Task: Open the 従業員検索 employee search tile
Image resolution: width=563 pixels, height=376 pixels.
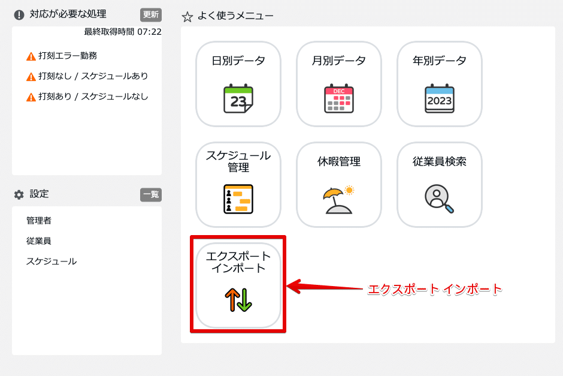Action: click(440, 185)
